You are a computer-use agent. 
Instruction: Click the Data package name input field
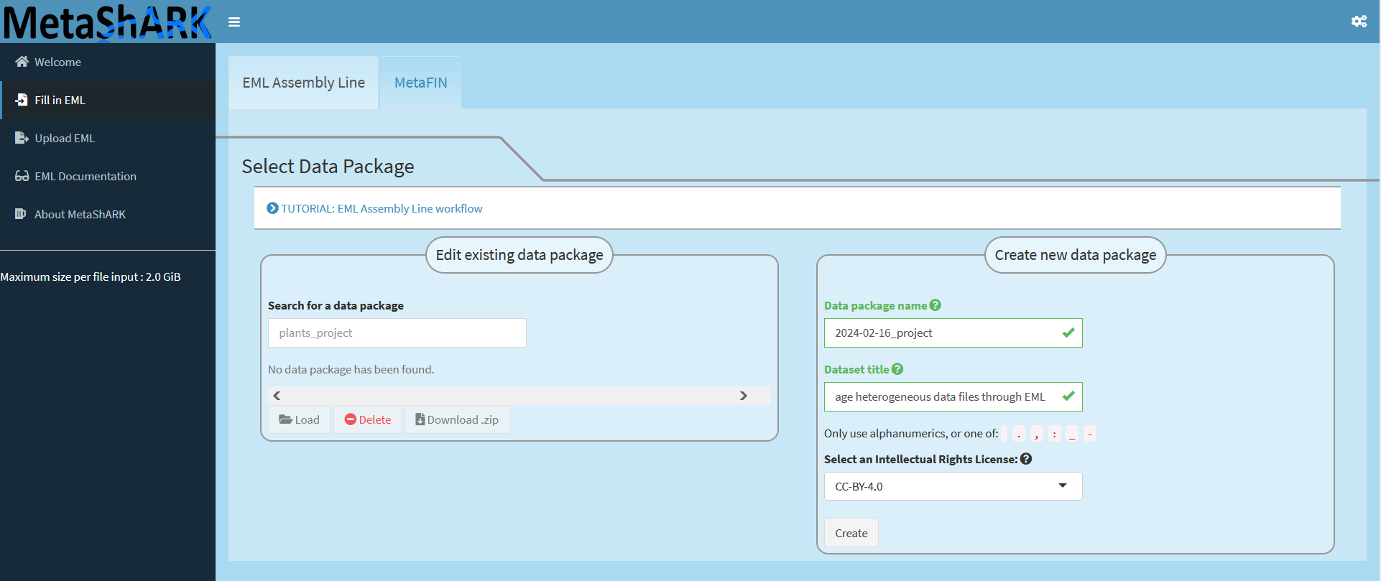pyautogui.click(x=953, y=333)
